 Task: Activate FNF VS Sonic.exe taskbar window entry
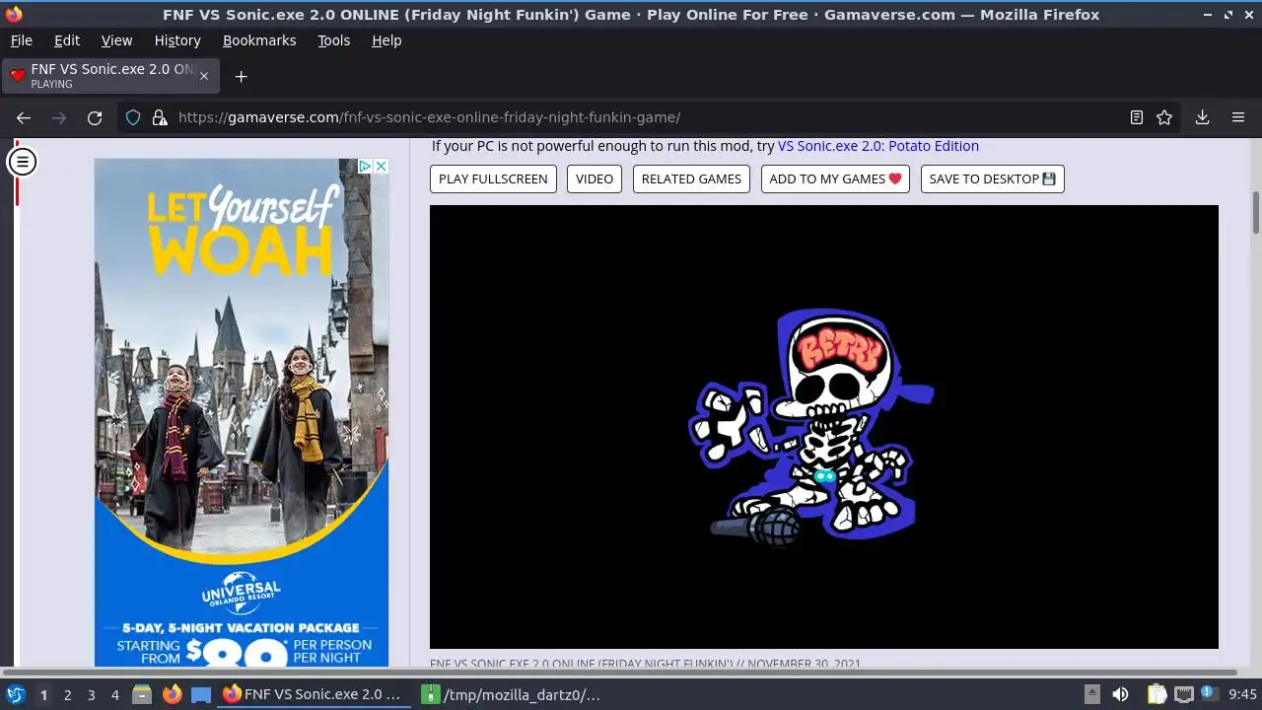(x=314, y=695)
